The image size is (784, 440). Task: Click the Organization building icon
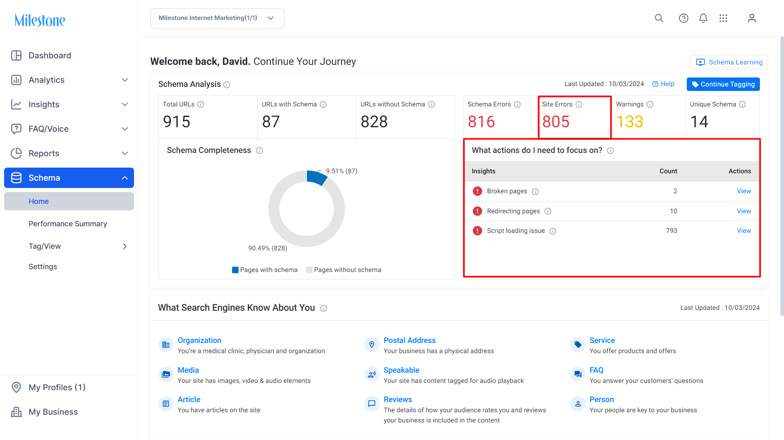tap(166, 345)
